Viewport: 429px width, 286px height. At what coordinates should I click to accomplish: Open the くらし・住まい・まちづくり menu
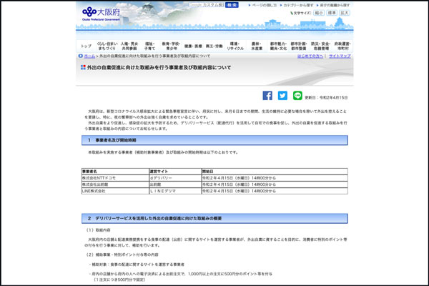click(107, 45)
